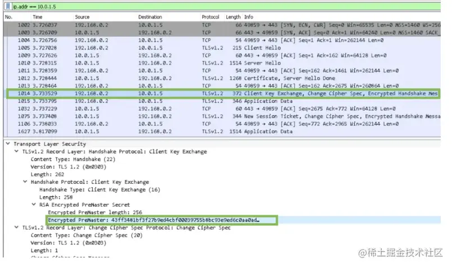Select packet 1013 Ack=2675 row
452x267 pixels.
222,86
